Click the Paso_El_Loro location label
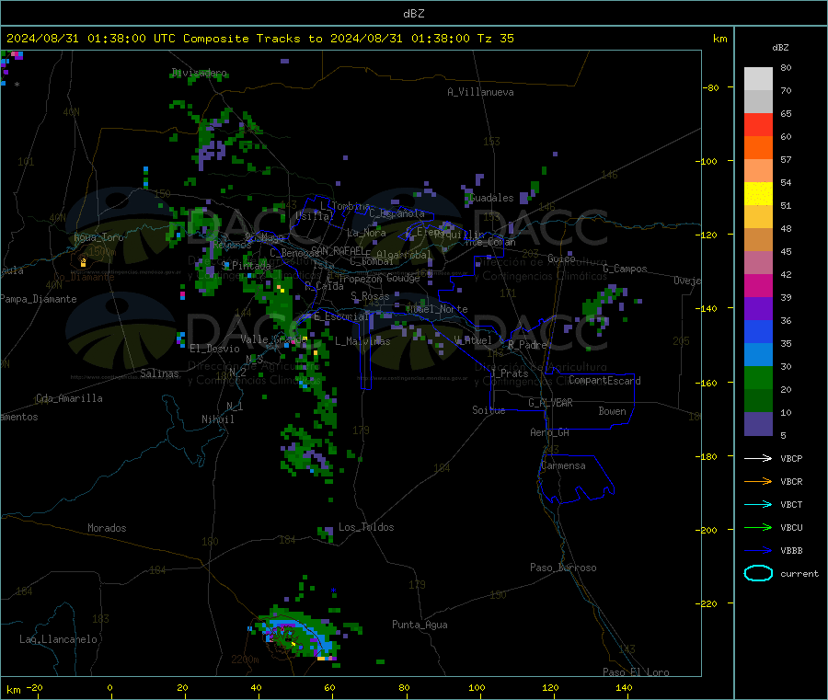This screenshot has width=828, height=700. pyautogui.click(x=636, y=672)
